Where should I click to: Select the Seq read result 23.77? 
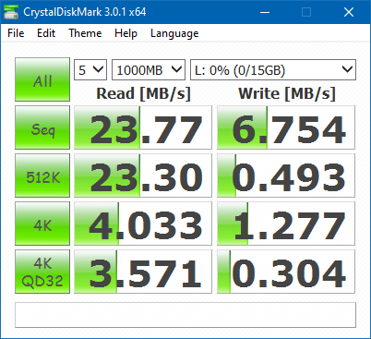143,127
